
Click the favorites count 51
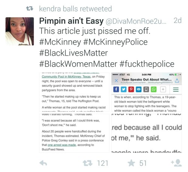[143, 163]
